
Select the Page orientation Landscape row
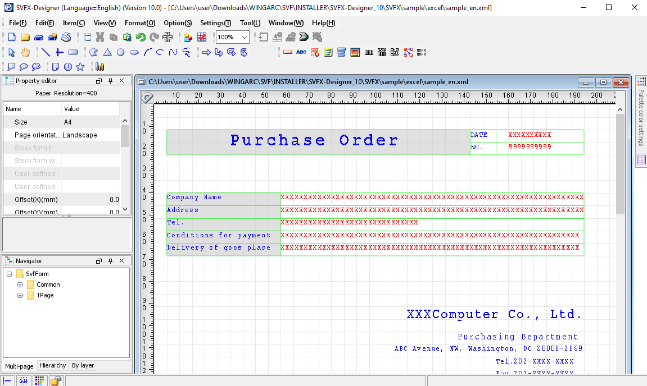[x=62, y=135]
